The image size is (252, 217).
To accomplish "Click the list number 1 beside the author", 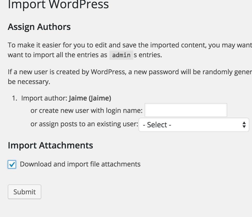I will click(14, 98).
